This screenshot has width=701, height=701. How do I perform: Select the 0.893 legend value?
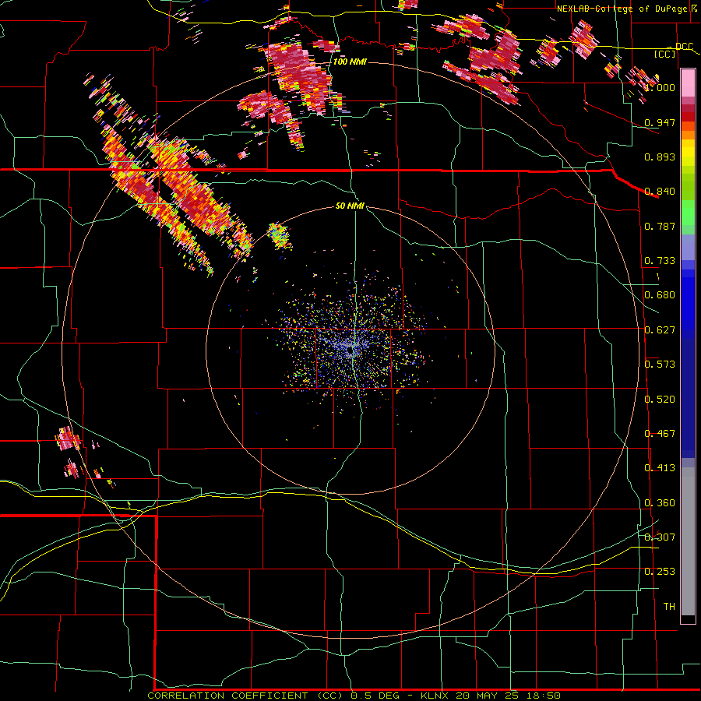(660, 157)
